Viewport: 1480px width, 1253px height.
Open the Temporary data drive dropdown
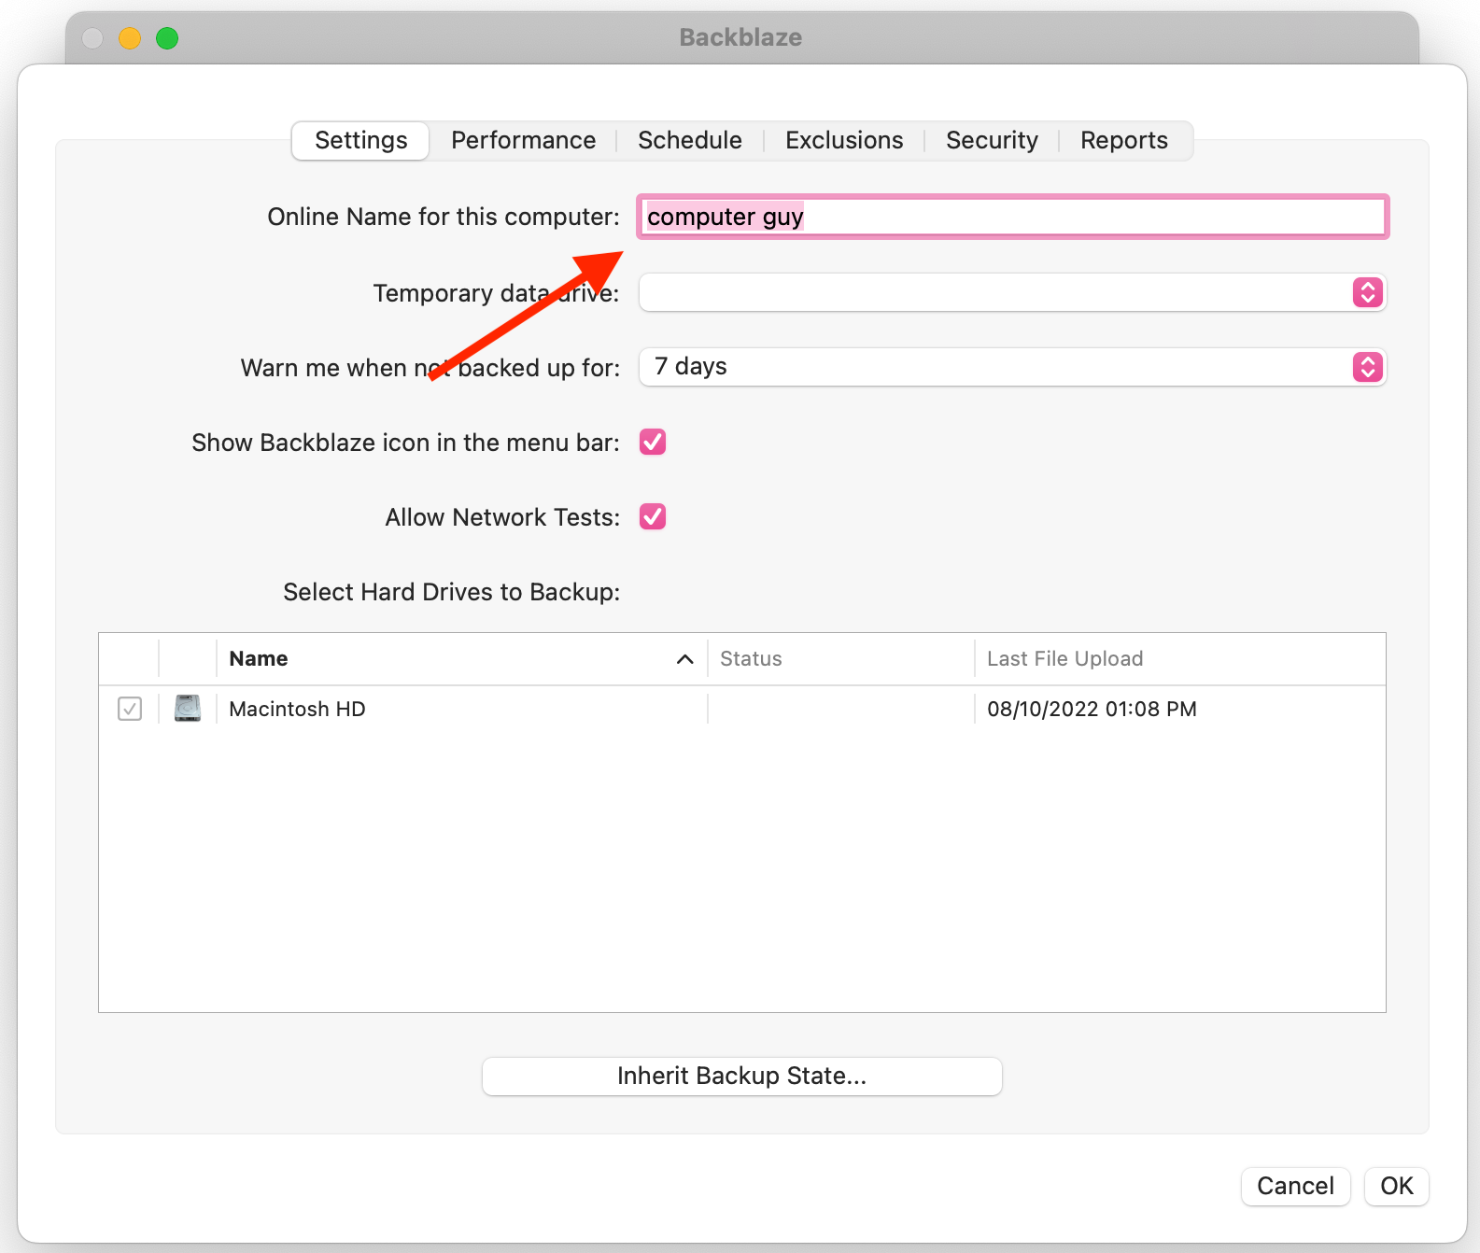(1013, 292)
